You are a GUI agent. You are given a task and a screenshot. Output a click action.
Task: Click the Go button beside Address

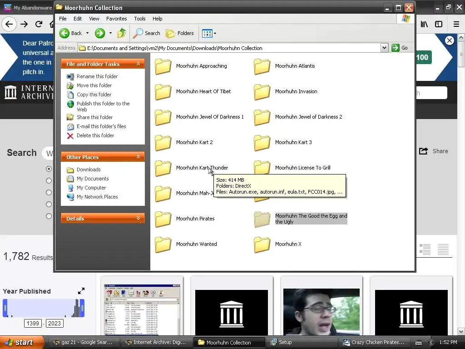click(400, 48)
